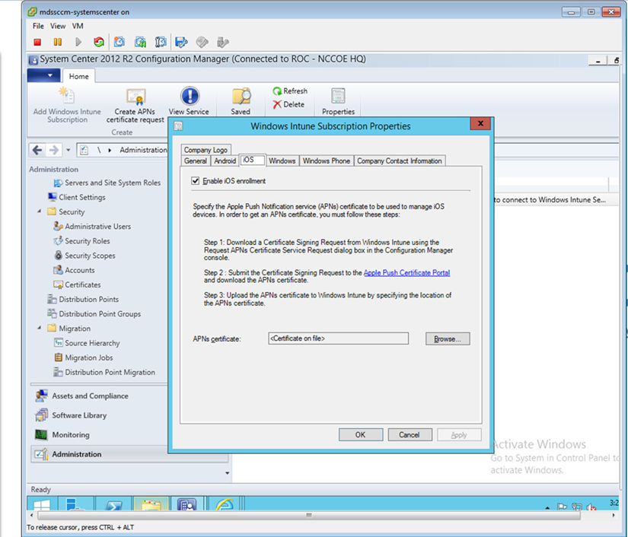Click the Browse button
628x537 pixels.
tap(448, 339)
